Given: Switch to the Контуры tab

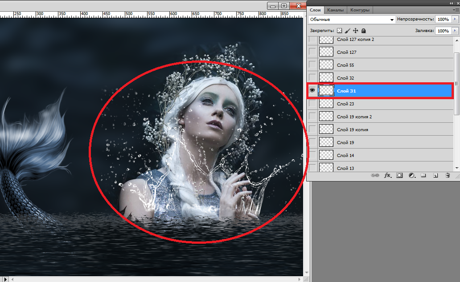Looking at the screenshot, I should pos(360,10).
